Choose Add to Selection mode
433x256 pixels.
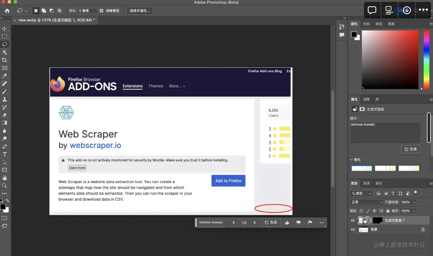click(x=44, y=11)
